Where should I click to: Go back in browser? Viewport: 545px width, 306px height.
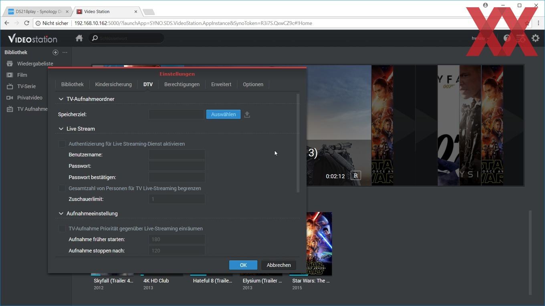click(7, 23)
